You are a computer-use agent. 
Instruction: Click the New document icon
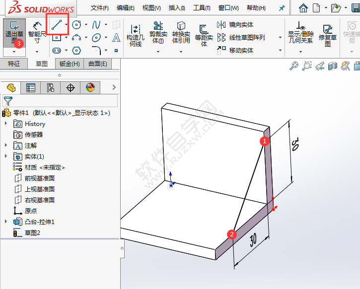[x=316, y=8]
